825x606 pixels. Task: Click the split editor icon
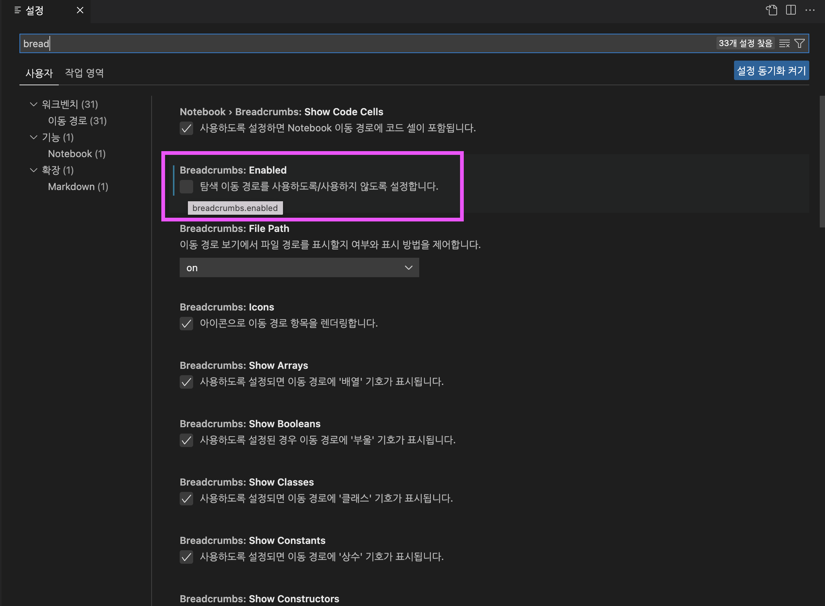pos(791,10)
